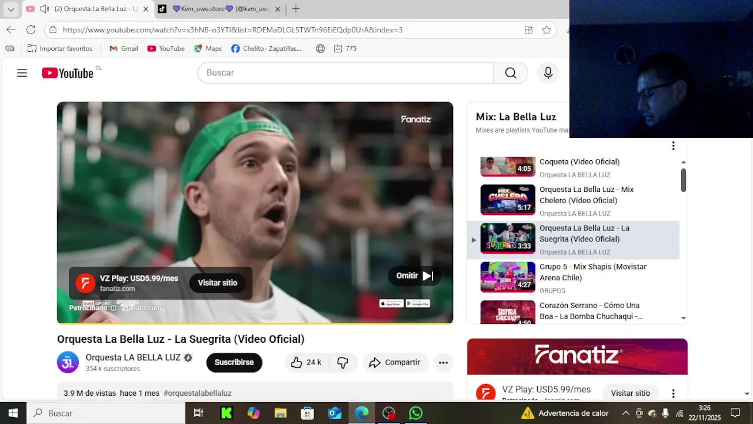753x424 pixels.
Task: Click the Fanatiz logo in ad overlay
Action: [85, 283]
